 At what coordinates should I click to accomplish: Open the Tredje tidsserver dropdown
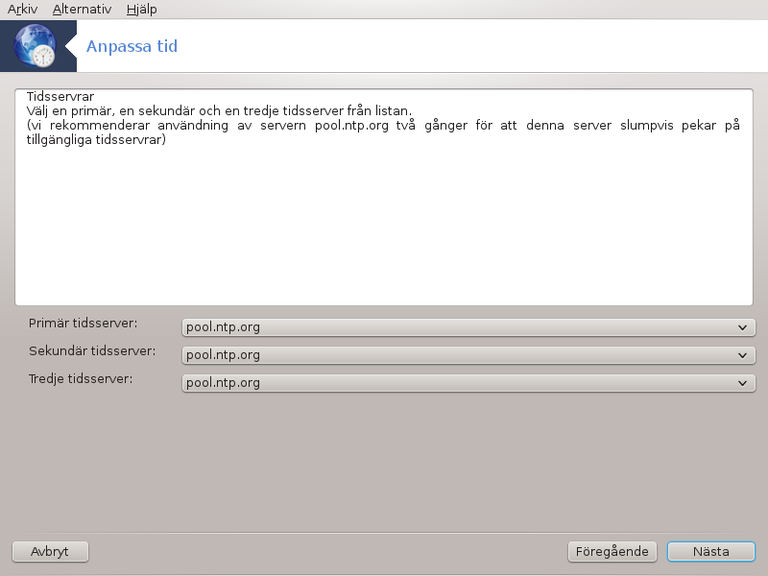(468, 383)
